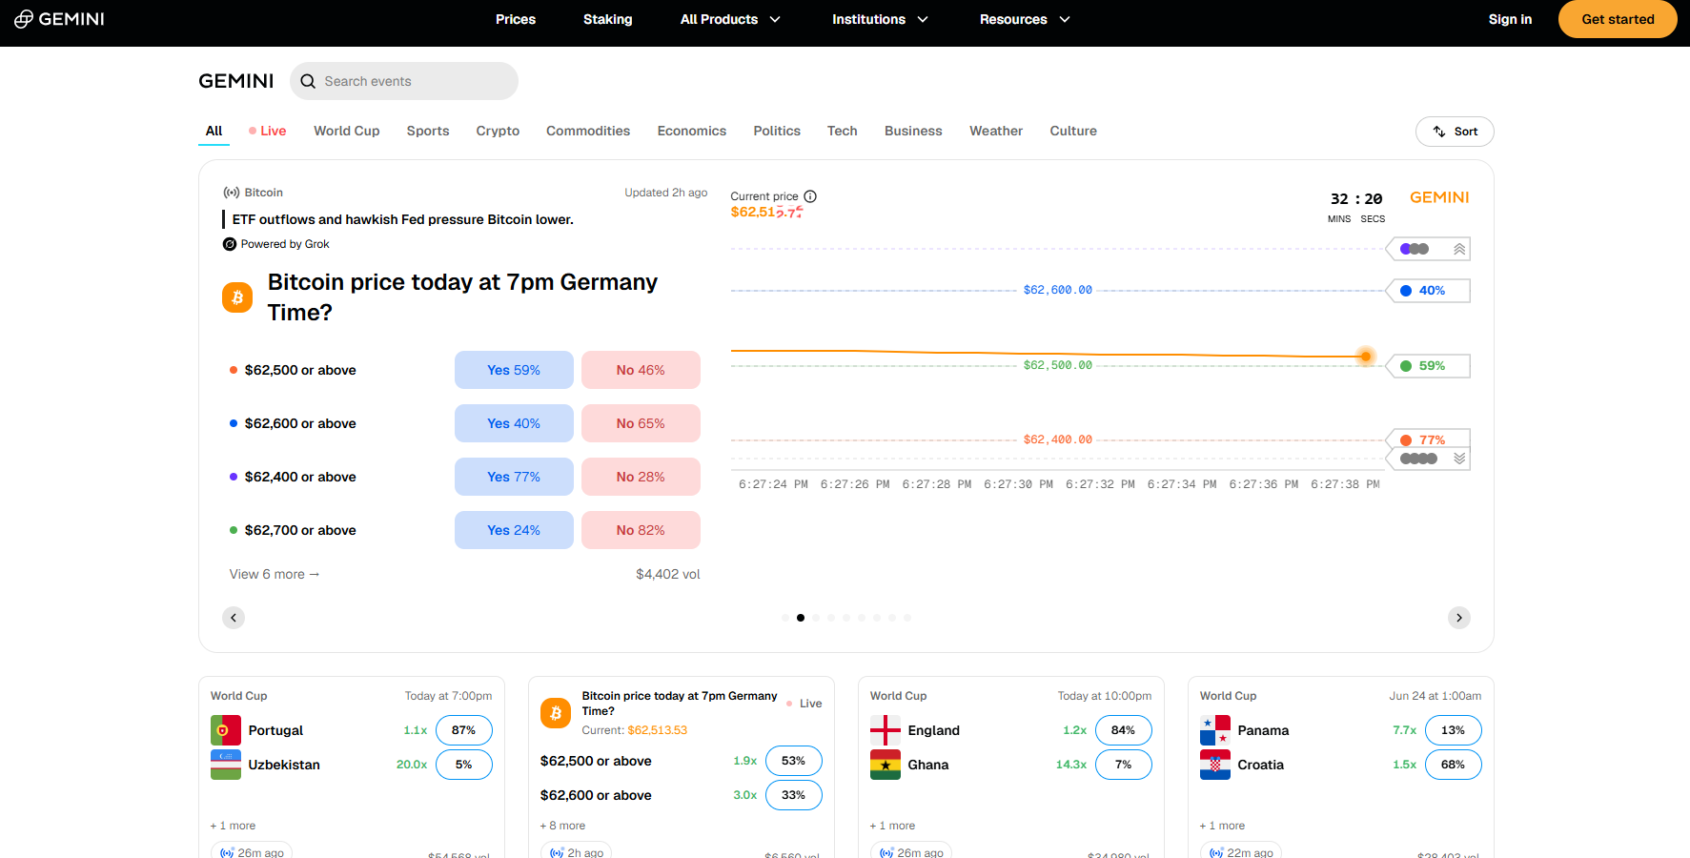Select the All tab
This screenshot has width=1690, height=858.
(x=214, y=131)
